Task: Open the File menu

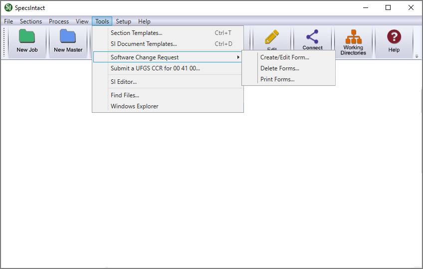Action: (x=8, y=21)
